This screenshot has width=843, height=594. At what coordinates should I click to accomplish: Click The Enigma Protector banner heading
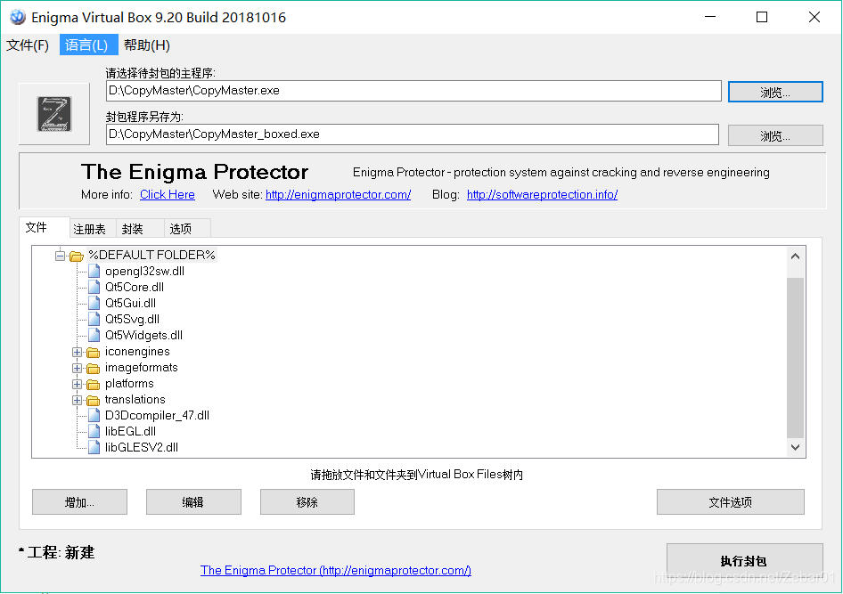[x=194, y=173]
